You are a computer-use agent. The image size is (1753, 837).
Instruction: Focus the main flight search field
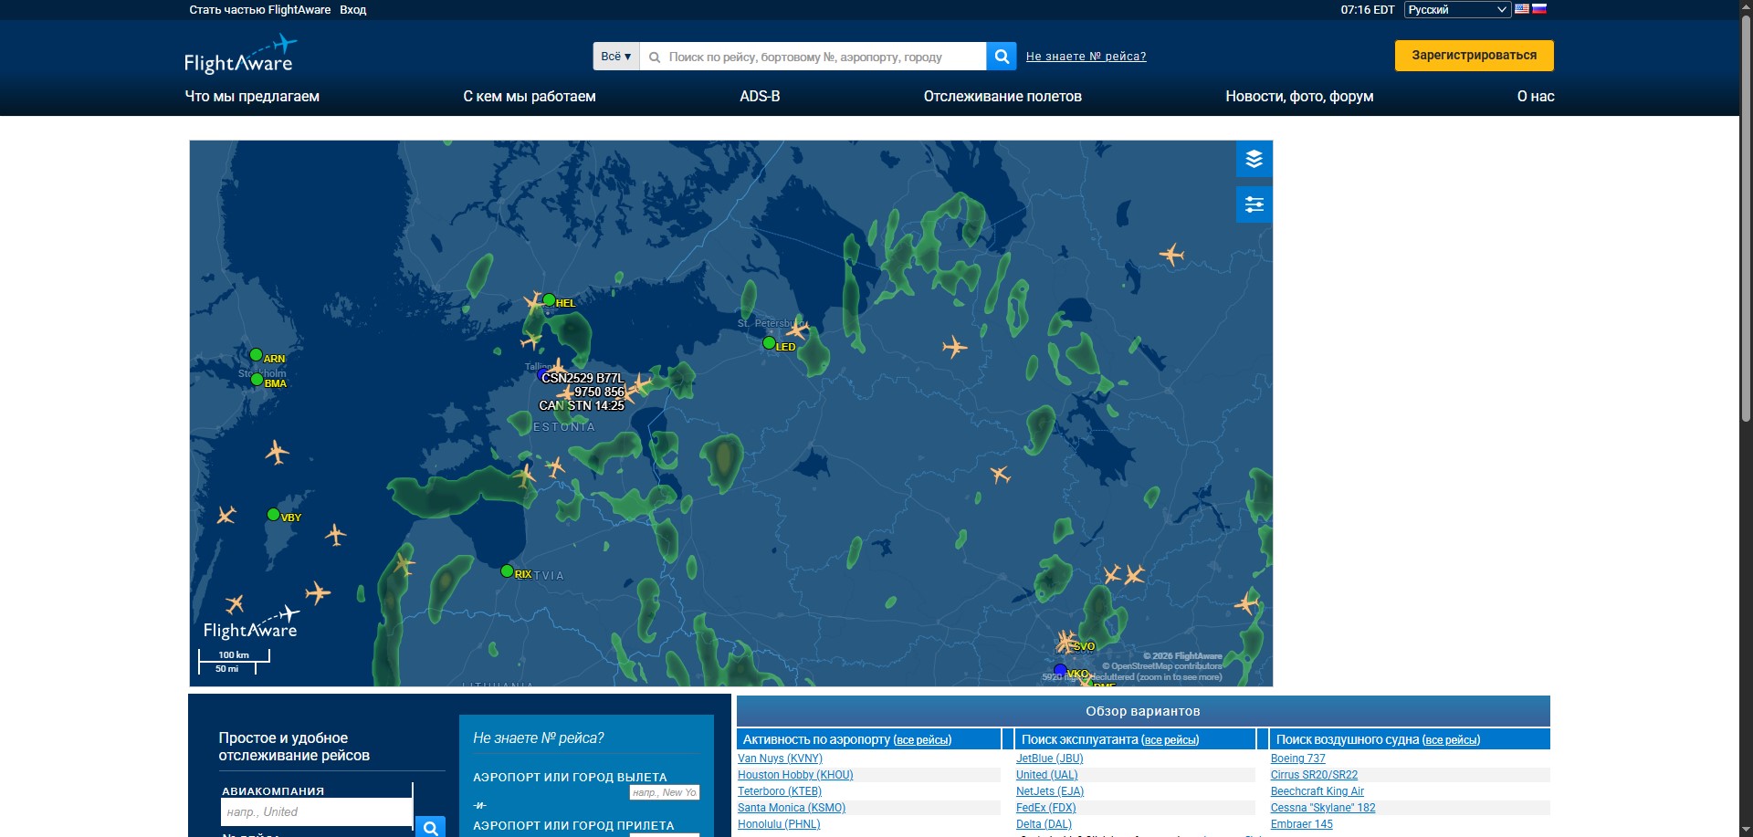click(813, 57)
